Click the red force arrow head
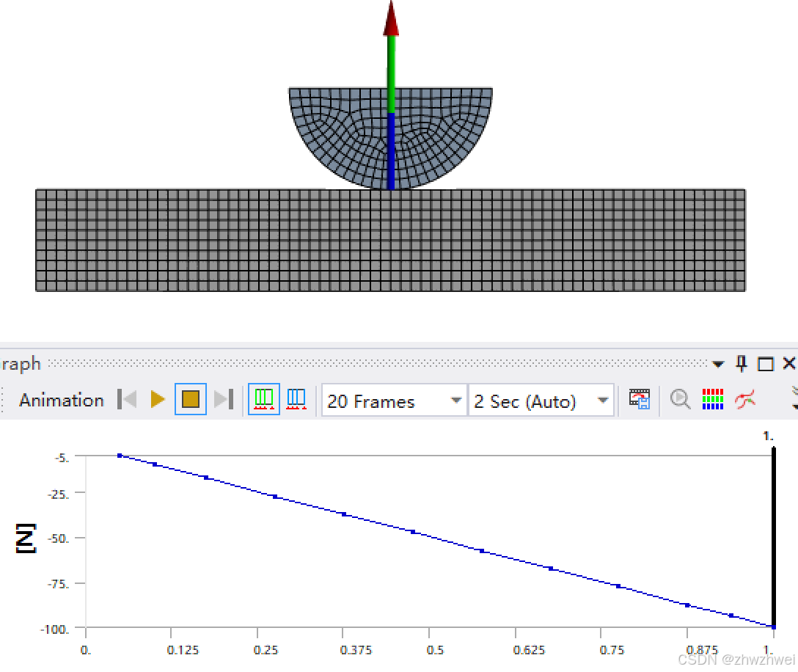 (x=391, y=19)
